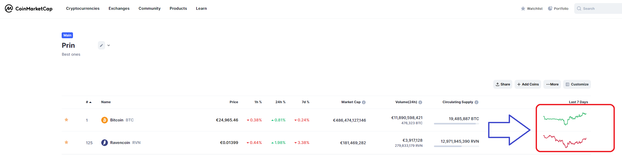Open Learn menu
Screen dimensions: 622x155
(201, 8)
